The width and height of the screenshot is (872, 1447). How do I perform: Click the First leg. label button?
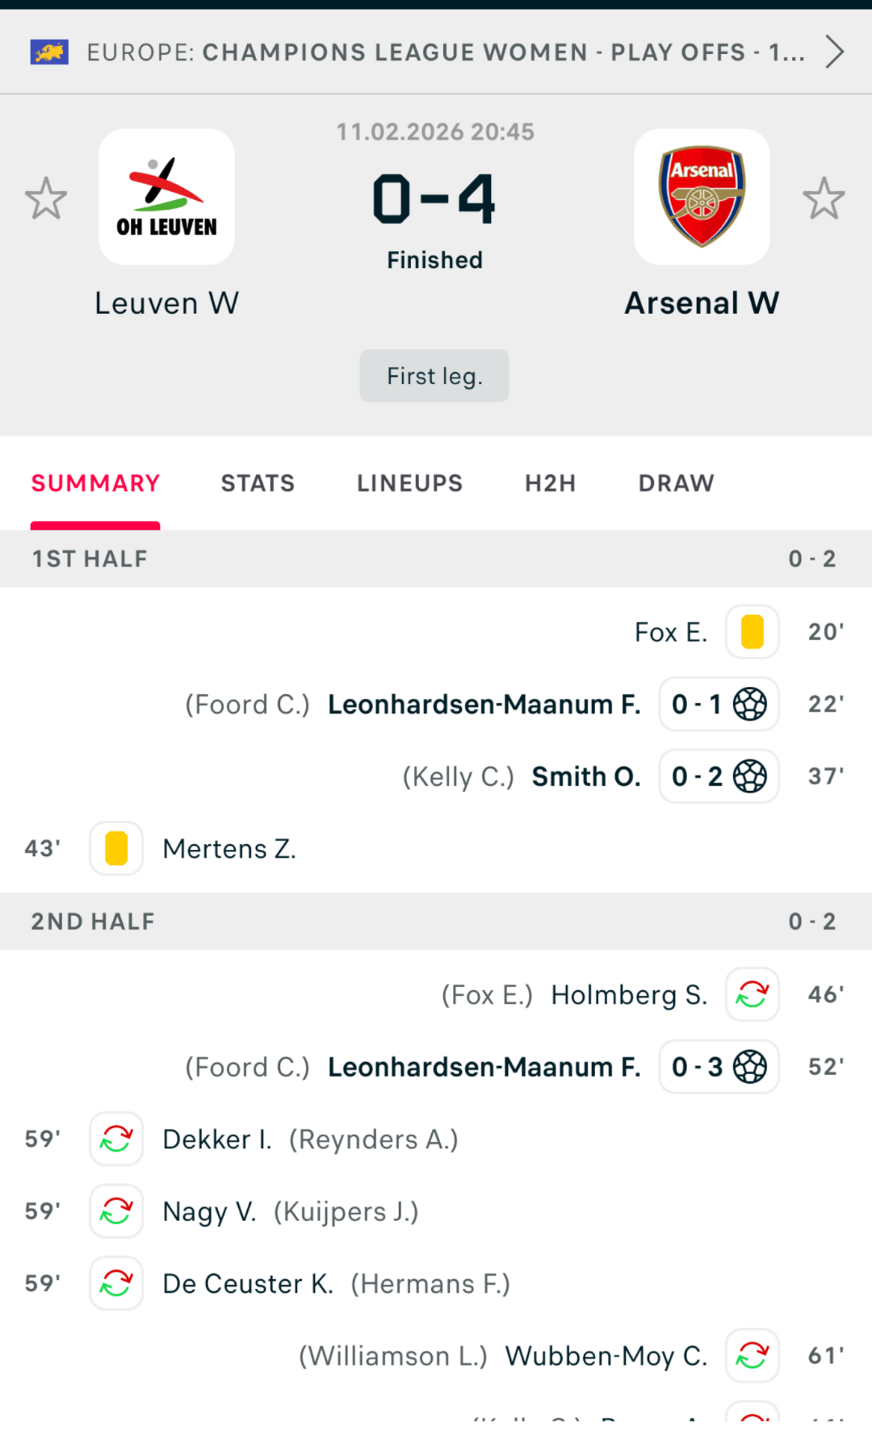(434, 375)
